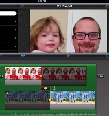The height and width of the screenshot is (116, 109).
Task: Select the palm tree beach timeline clip
Action: point(50,100)
